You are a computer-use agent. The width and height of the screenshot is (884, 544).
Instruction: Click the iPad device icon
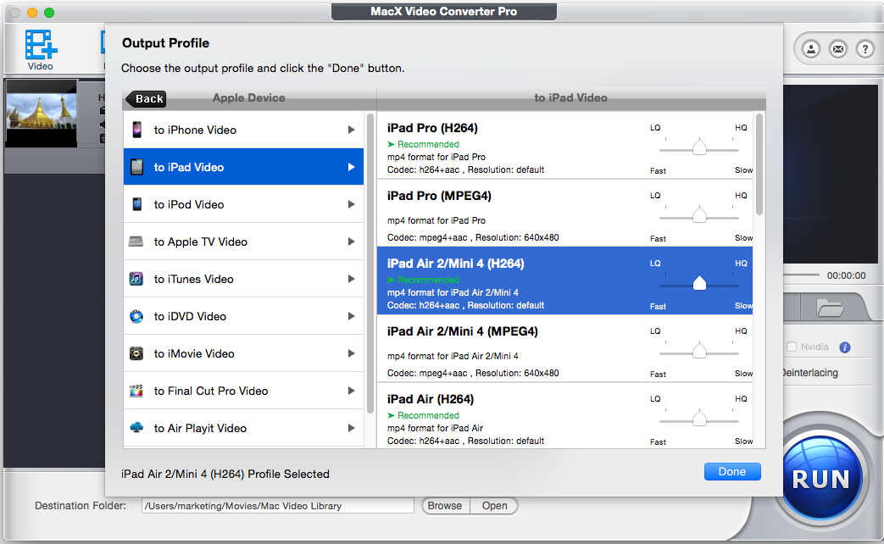click(x=137, y=167)
